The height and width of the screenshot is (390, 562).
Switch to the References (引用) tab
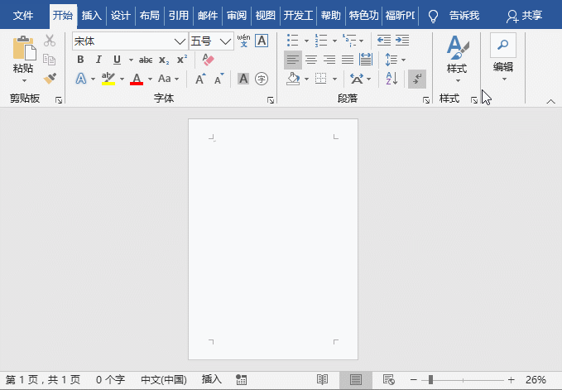point(179,16)
